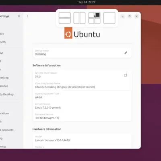Open the Online Accounts sidebar entry
The width and height of the screenshot is (161, 161).
11,130
